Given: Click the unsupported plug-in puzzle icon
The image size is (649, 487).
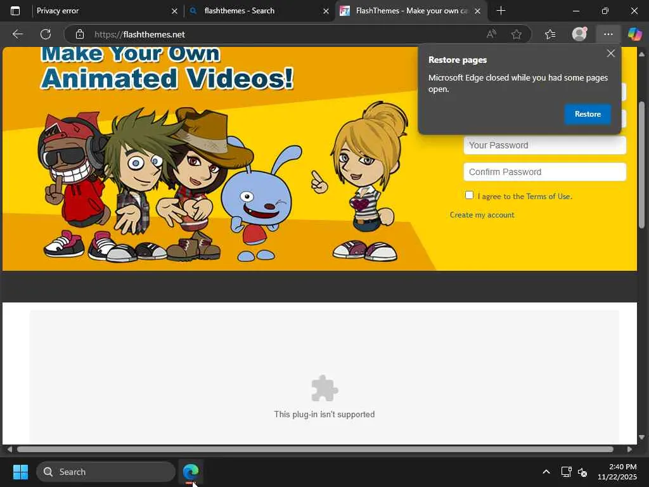Looking at the screenshot, I should point(324,388).
